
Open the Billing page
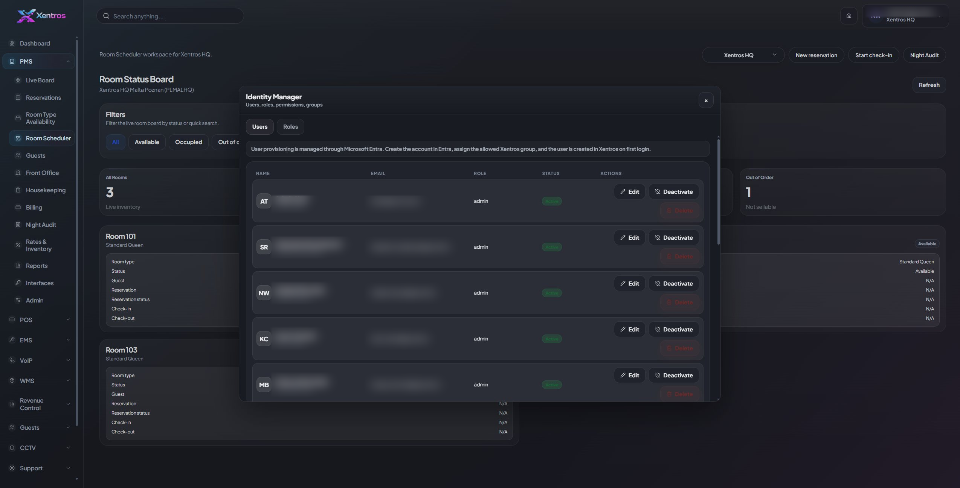click(x=42, y=207)
